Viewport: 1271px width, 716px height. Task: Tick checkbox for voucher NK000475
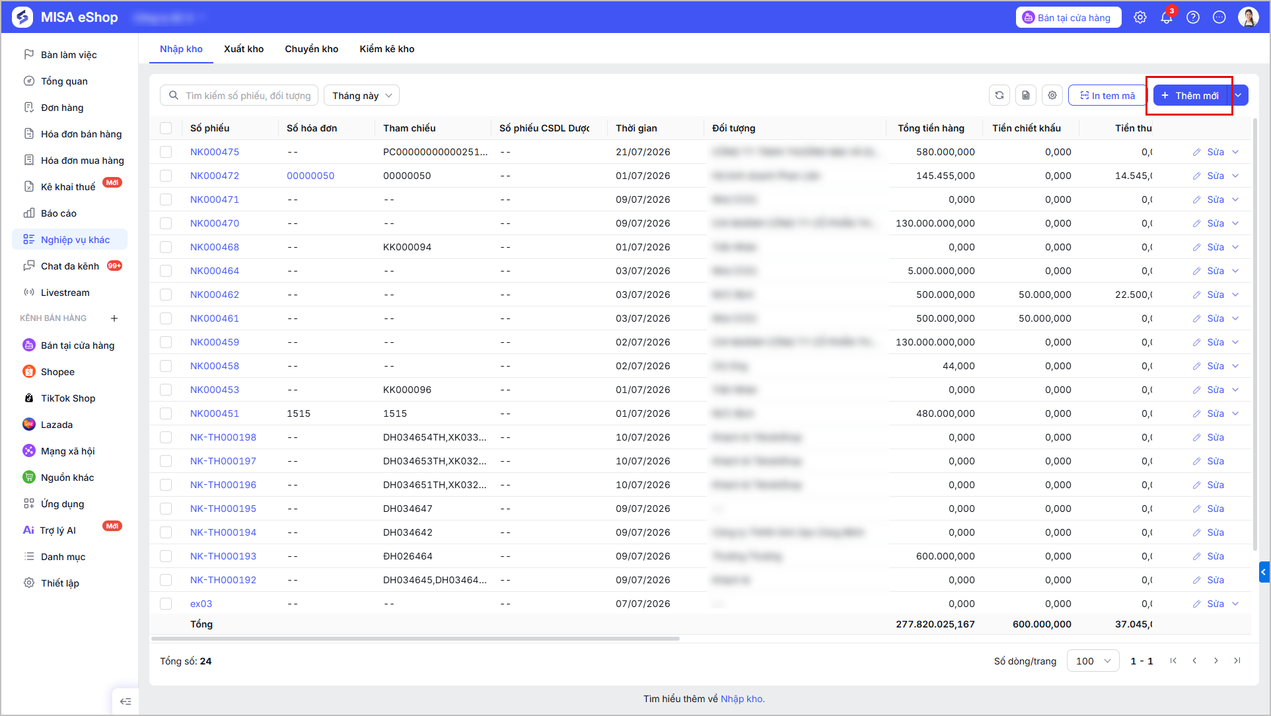coord(166,152)
